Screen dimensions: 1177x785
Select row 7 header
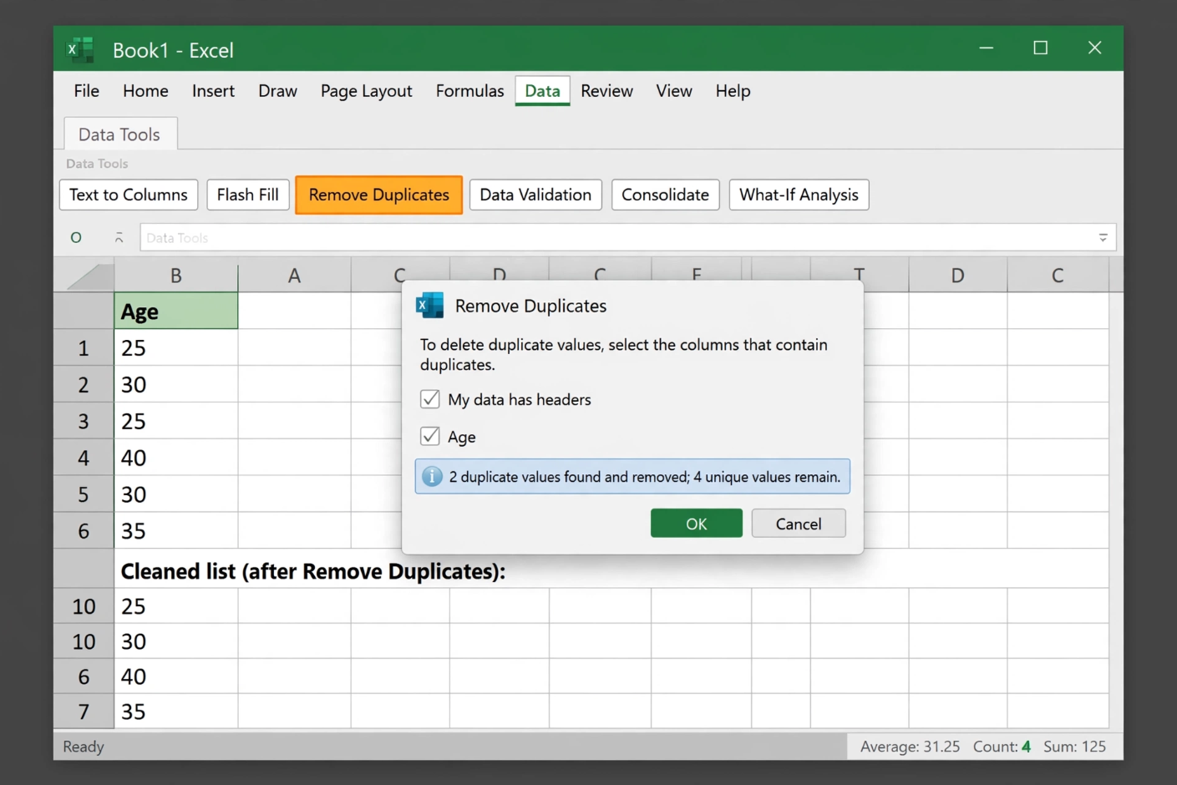(x=84, y=712)
